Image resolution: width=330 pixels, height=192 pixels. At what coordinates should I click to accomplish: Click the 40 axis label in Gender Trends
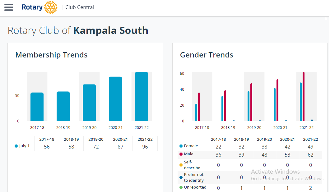(x=182, y=89)
